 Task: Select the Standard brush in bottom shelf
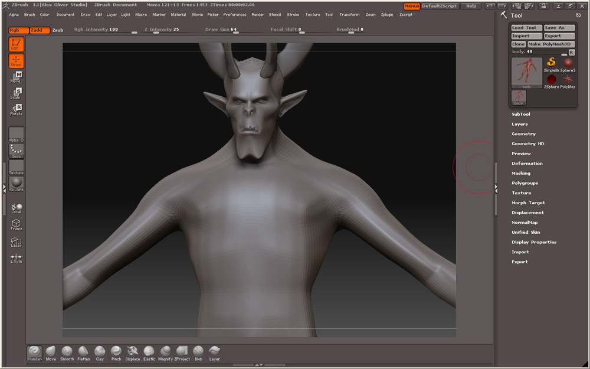point(34,353)
